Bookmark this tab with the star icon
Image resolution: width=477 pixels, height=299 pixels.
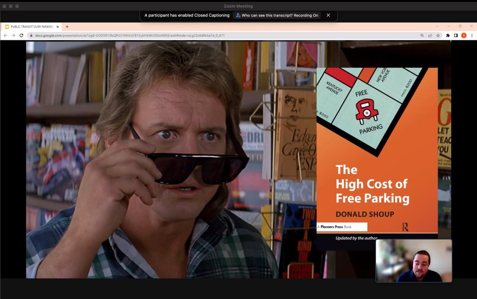pos(438,35)
